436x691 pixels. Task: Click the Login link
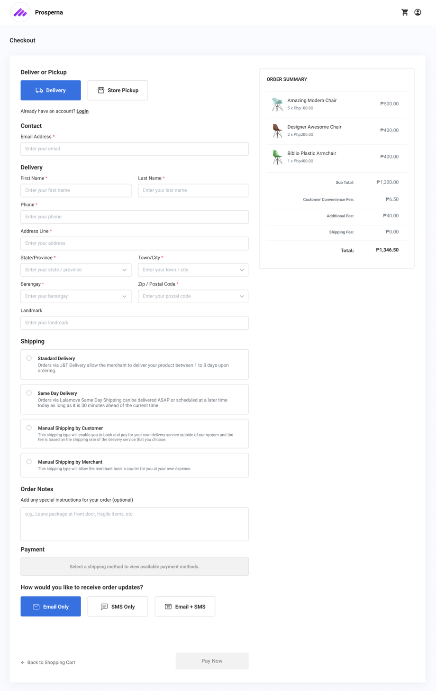82,111
